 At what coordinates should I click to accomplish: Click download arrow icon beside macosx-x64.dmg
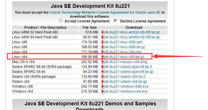pyautogui.click(x=102, y=62)
